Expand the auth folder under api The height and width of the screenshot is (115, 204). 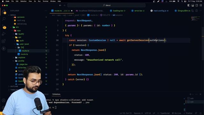[x=21, y=41]
